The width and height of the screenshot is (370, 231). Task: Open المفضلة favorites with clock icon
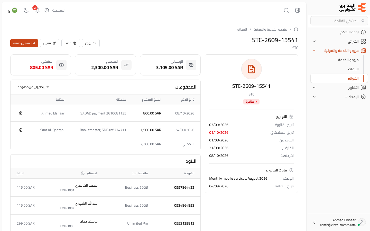55,10
